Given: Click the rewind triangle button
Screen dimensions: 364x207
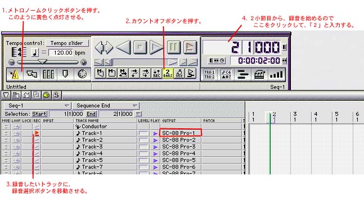Looking at the screenshot, I should [123, 47].
